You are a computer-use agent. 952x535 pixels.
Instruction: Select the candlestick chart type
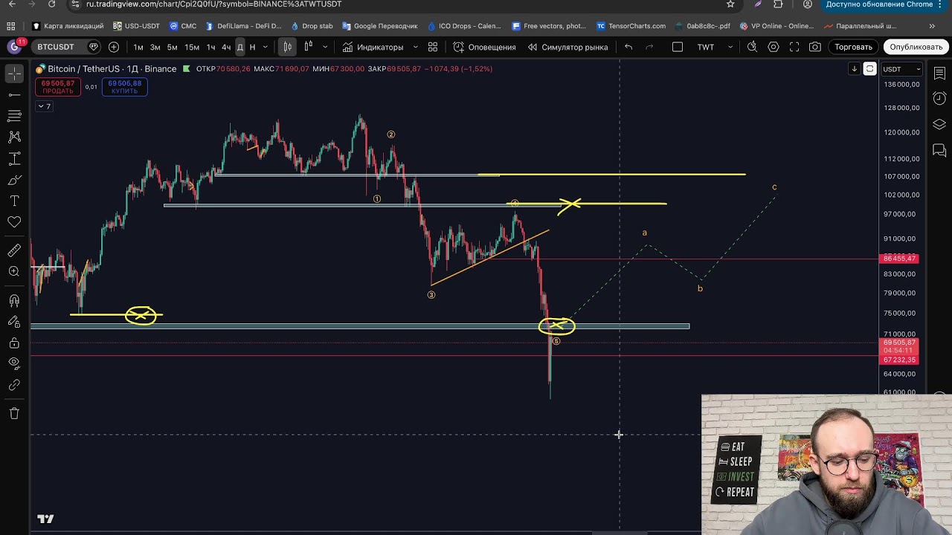[287, 47]
